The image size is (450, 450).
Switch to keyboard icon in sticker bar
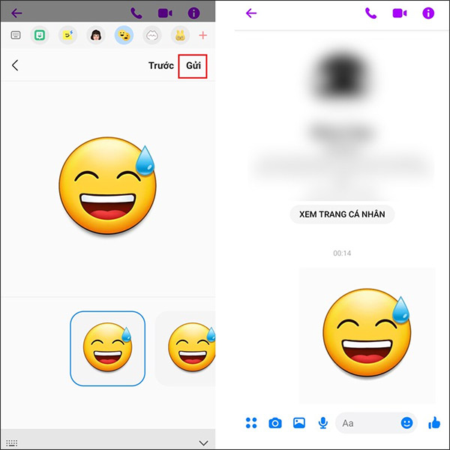[x=16, y=35]
